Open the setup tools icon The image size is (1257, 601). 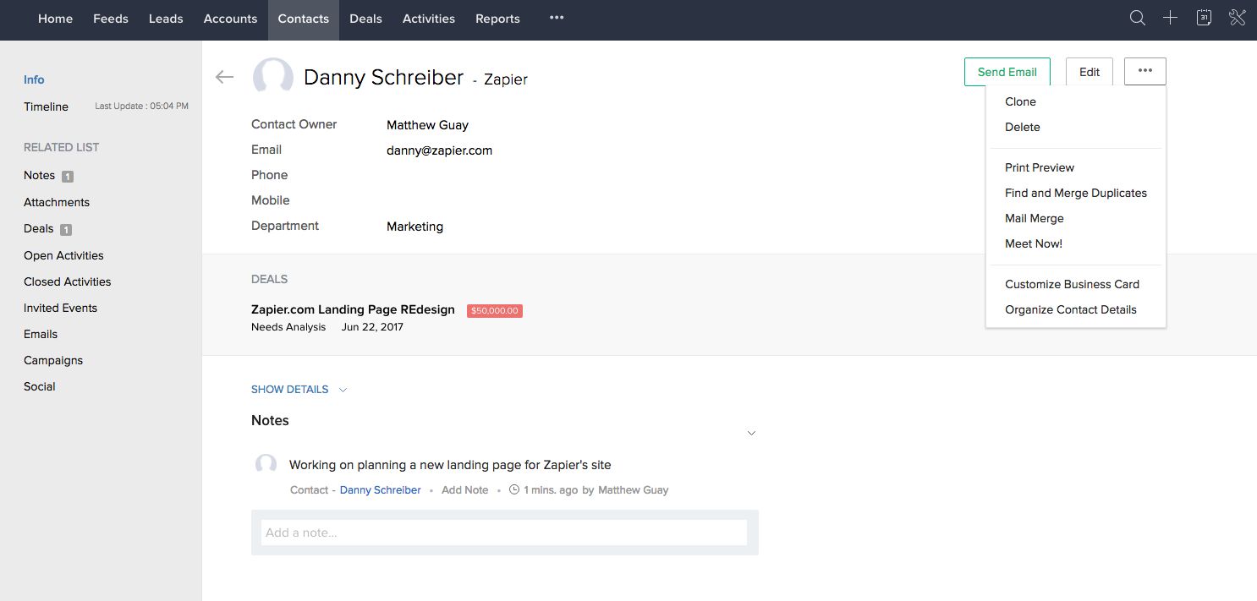tap(1237, 18)
